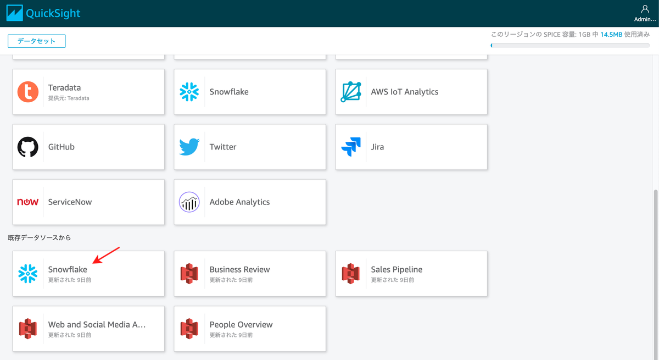Click the AWS IoT Analytics icon

pos(351,92)
